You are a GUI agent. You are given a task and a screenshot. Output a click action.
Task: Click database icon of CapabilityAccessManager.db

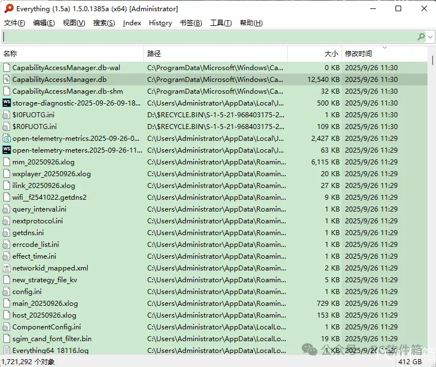(6, 80)
